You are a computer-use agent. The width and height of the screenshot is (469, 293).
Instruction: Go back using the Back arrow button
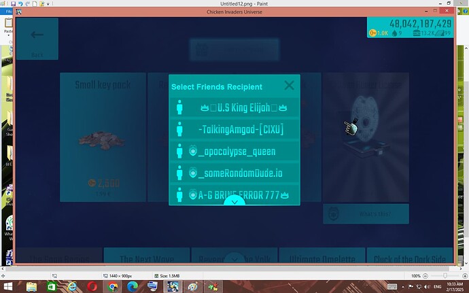[x=37, y=39]
